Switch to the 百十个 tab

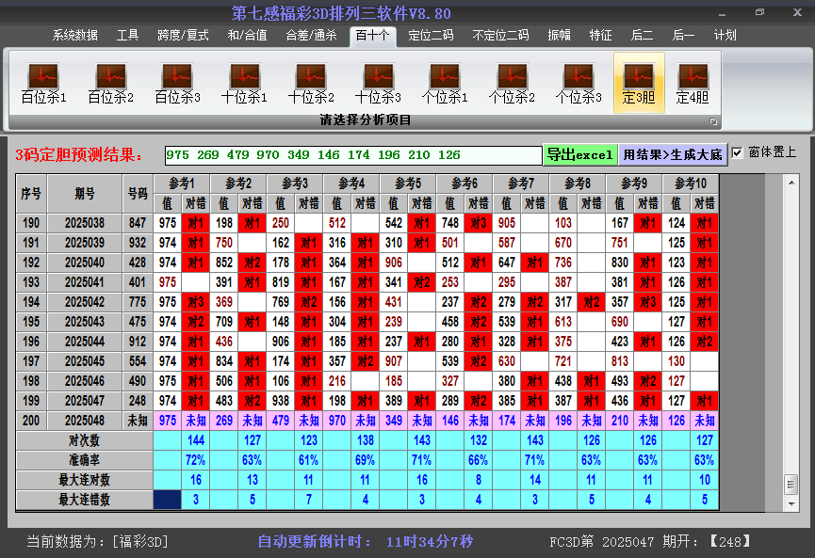tap(373, 36)
